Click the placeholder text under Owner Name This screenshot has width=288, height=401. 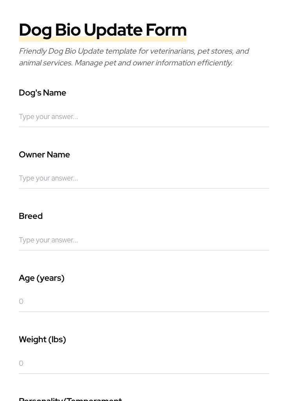point(48,178)
